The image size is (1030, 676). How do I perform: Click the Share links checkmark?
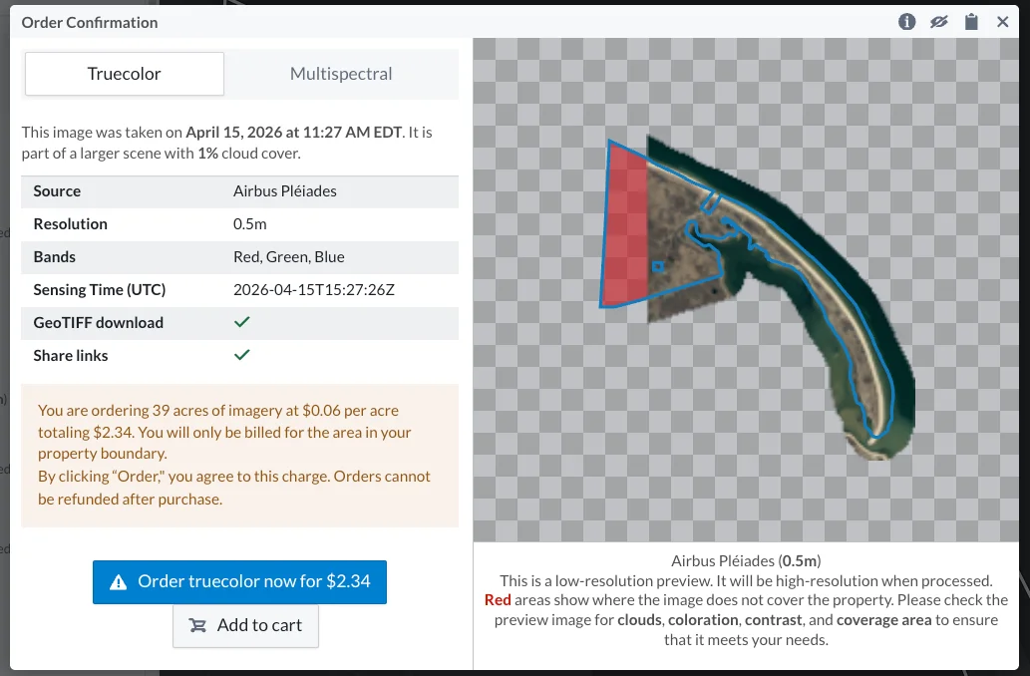pos(241,355)
